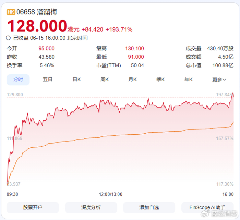Click the 197.84% axis label
The height and width of the screenshot is (220, 240).
pos(225,95)
